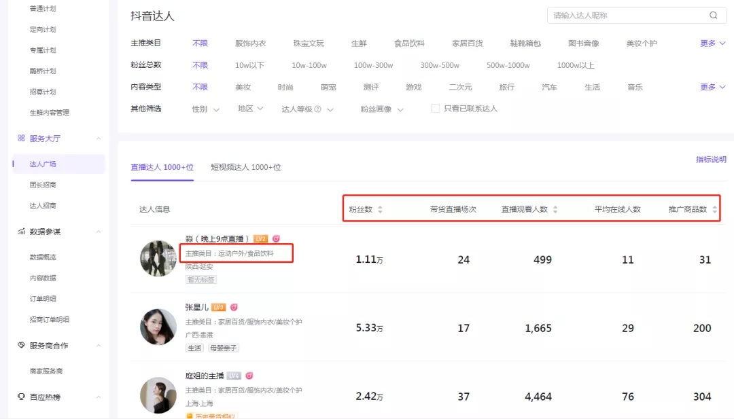The height and width of the screenshot is (419, 734).
Task: Open 生鲜内容管理 in the sidebar
Action: click(49, 112)
